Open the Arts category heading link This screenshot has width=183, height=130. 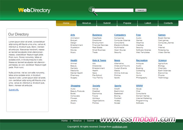click(73, 35)
